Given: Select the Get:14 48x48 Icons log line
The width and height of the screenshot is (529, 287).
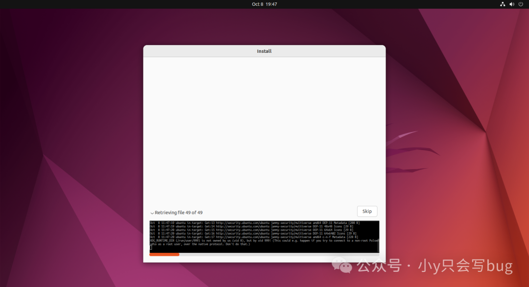Looking at the screenshot, I should [x=255, y=226].
